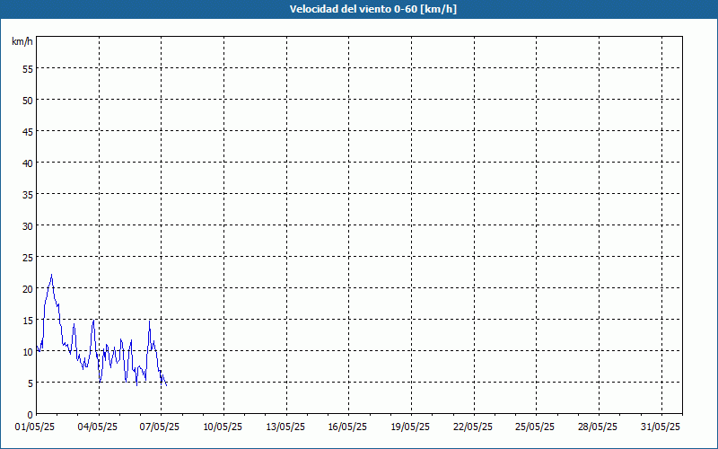718x449 pixels.
Task: Click the y-axis value 20
Action: click(28, 289)
